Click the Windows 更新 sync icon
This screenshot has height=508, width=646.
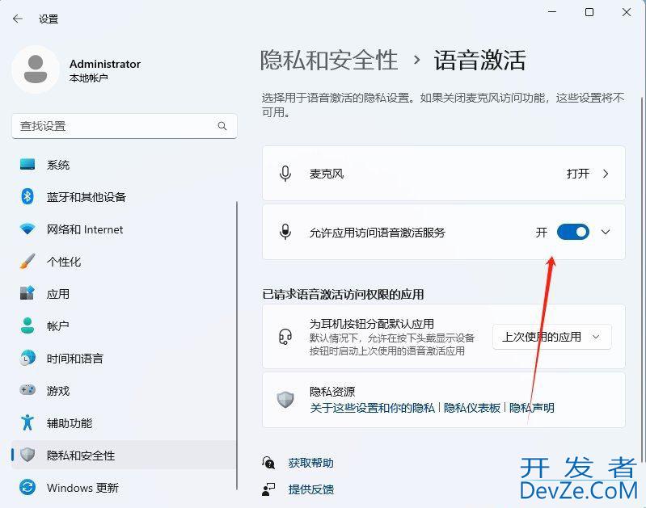[27, 487]
